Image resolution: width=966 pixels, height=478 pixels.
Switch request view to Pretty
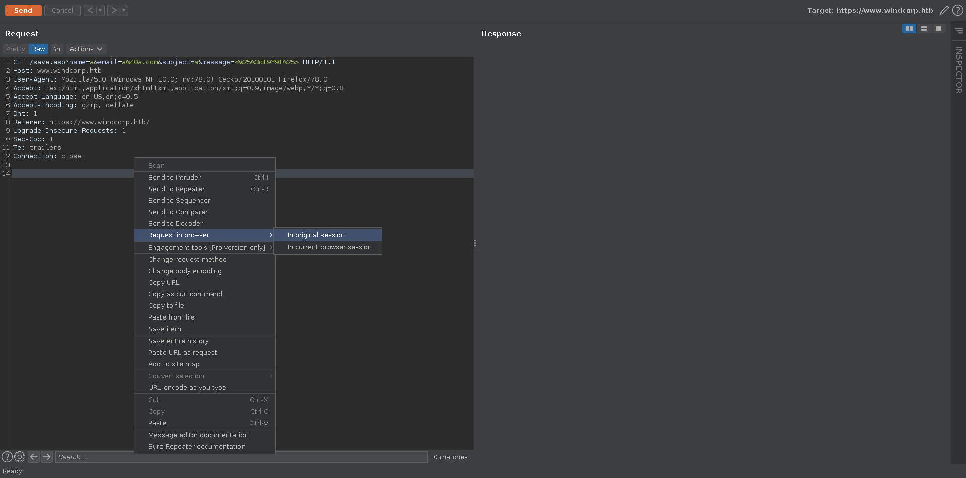pyautogui.click(x=15, y=49)
